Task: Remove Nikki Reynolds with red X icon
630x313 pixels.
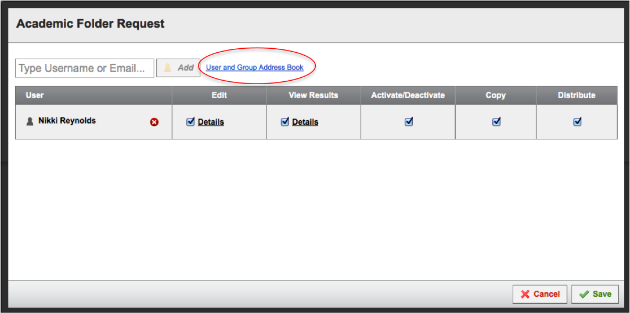Action: (154, 122)
